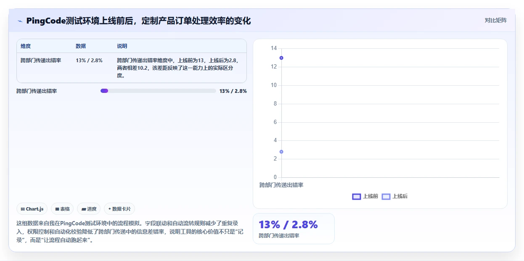Viewport: 524px width, 261px height.
Task: Toggle the 上线后 legend item
Action: point(394,196)
